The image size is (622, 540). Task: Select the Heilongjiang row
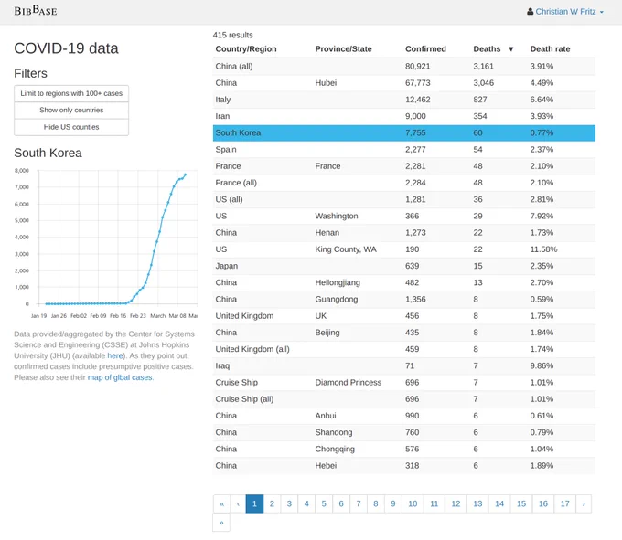[403, 282]
